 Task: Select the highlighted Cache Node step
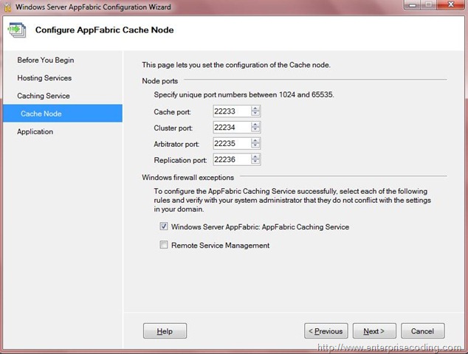tap(63, 114)
